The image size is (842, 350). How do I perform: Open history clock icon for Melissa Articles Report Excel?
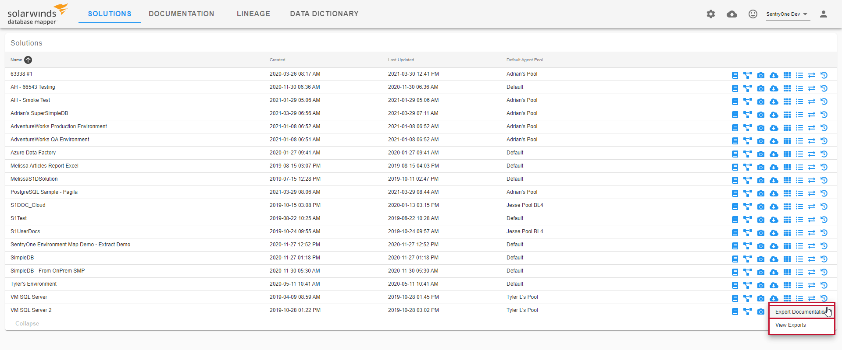tap(824, 167)
